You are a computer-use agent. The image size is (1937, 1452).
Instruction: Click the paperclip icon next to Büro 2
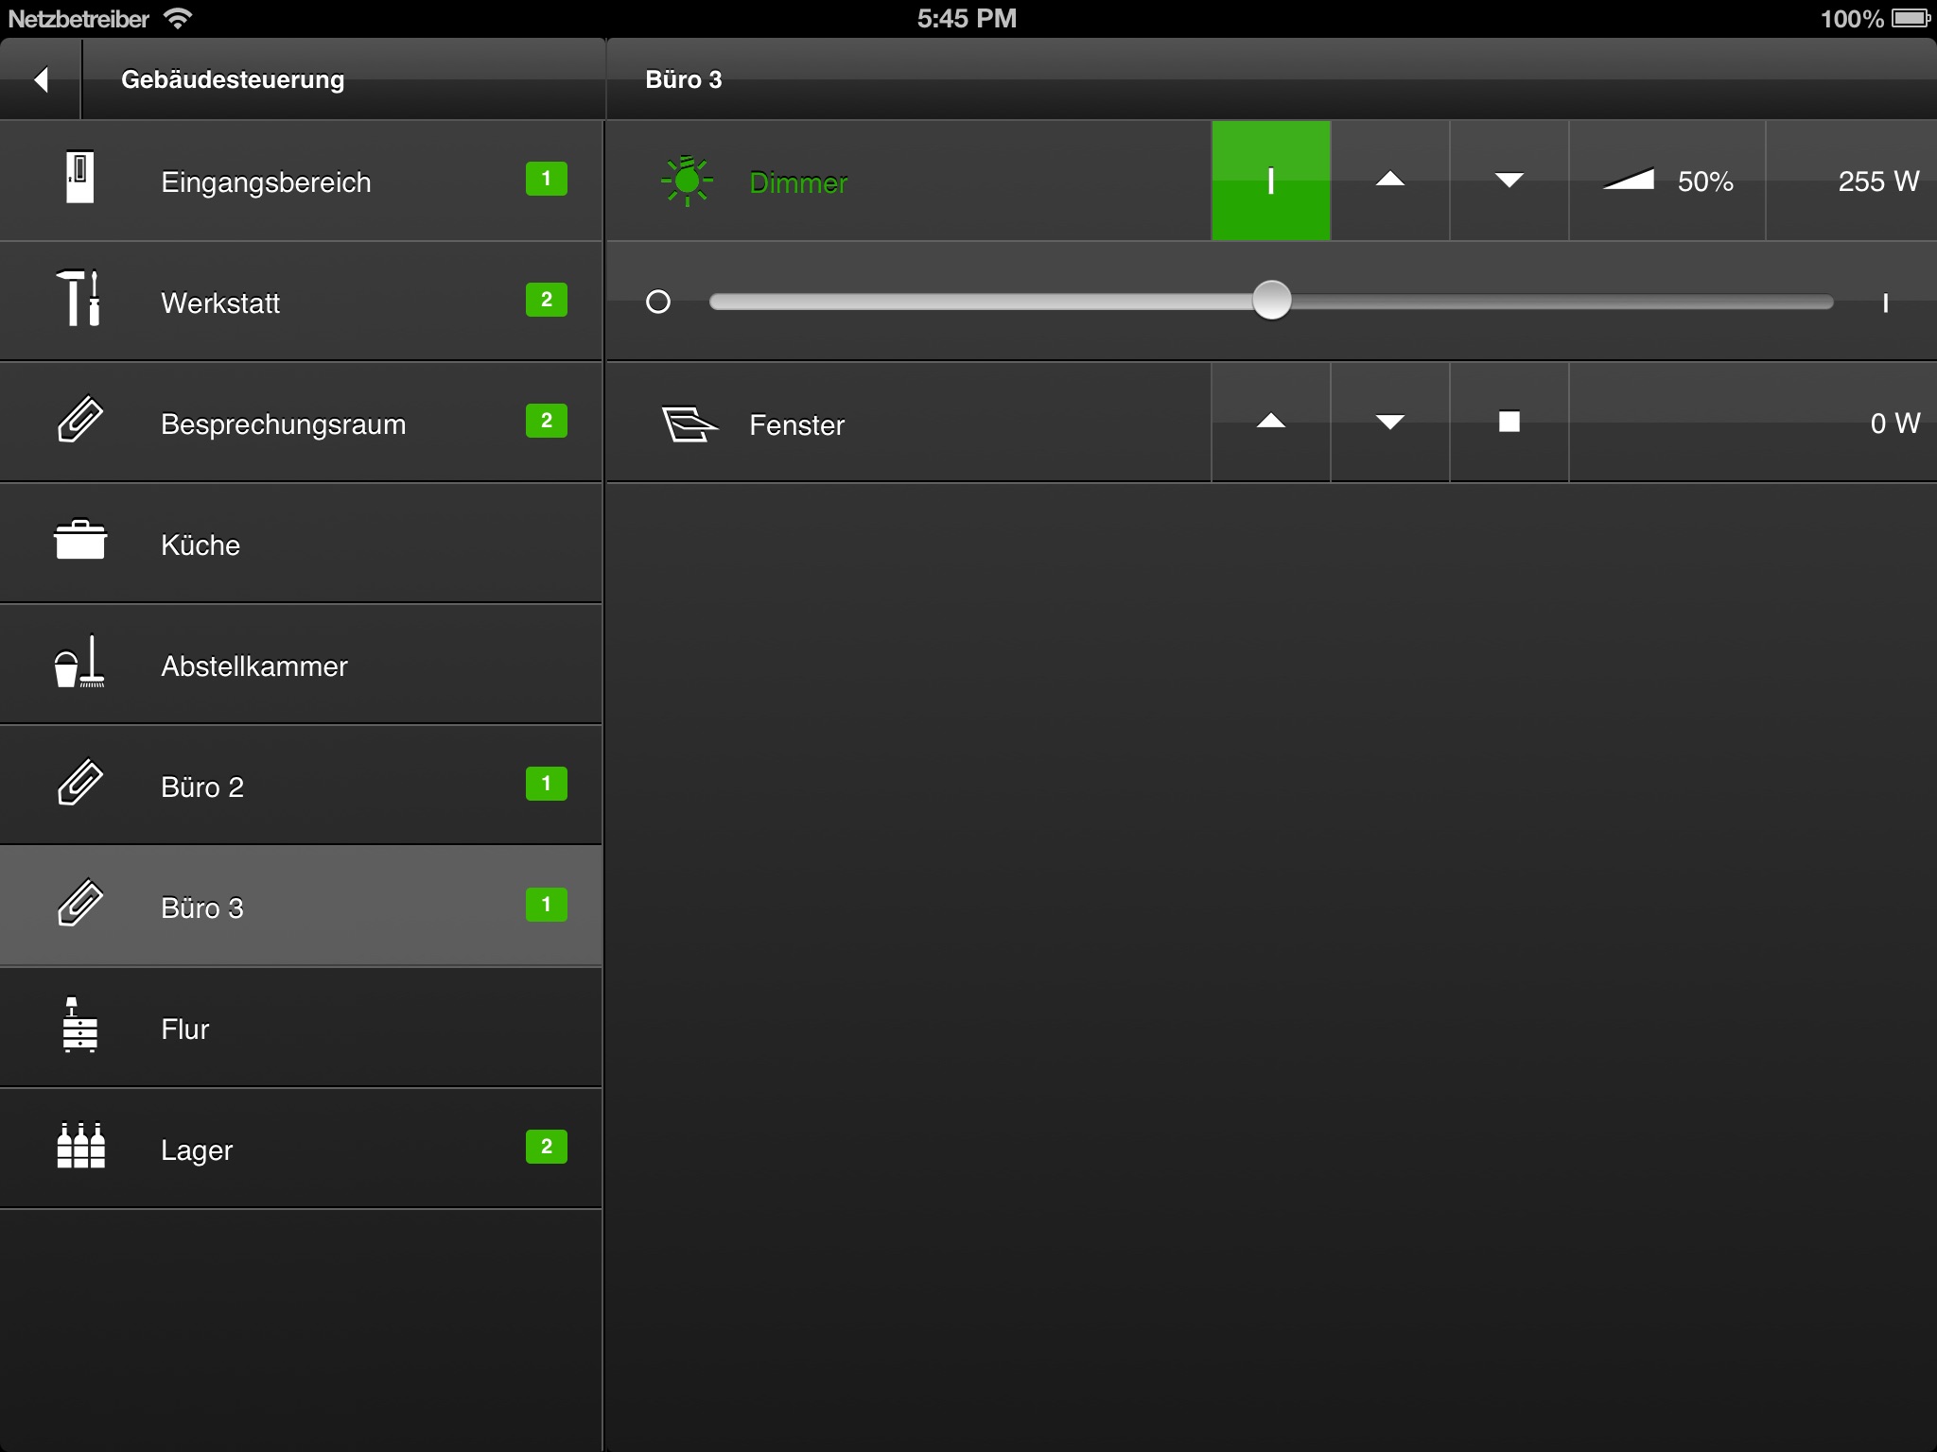click(80, 782)
